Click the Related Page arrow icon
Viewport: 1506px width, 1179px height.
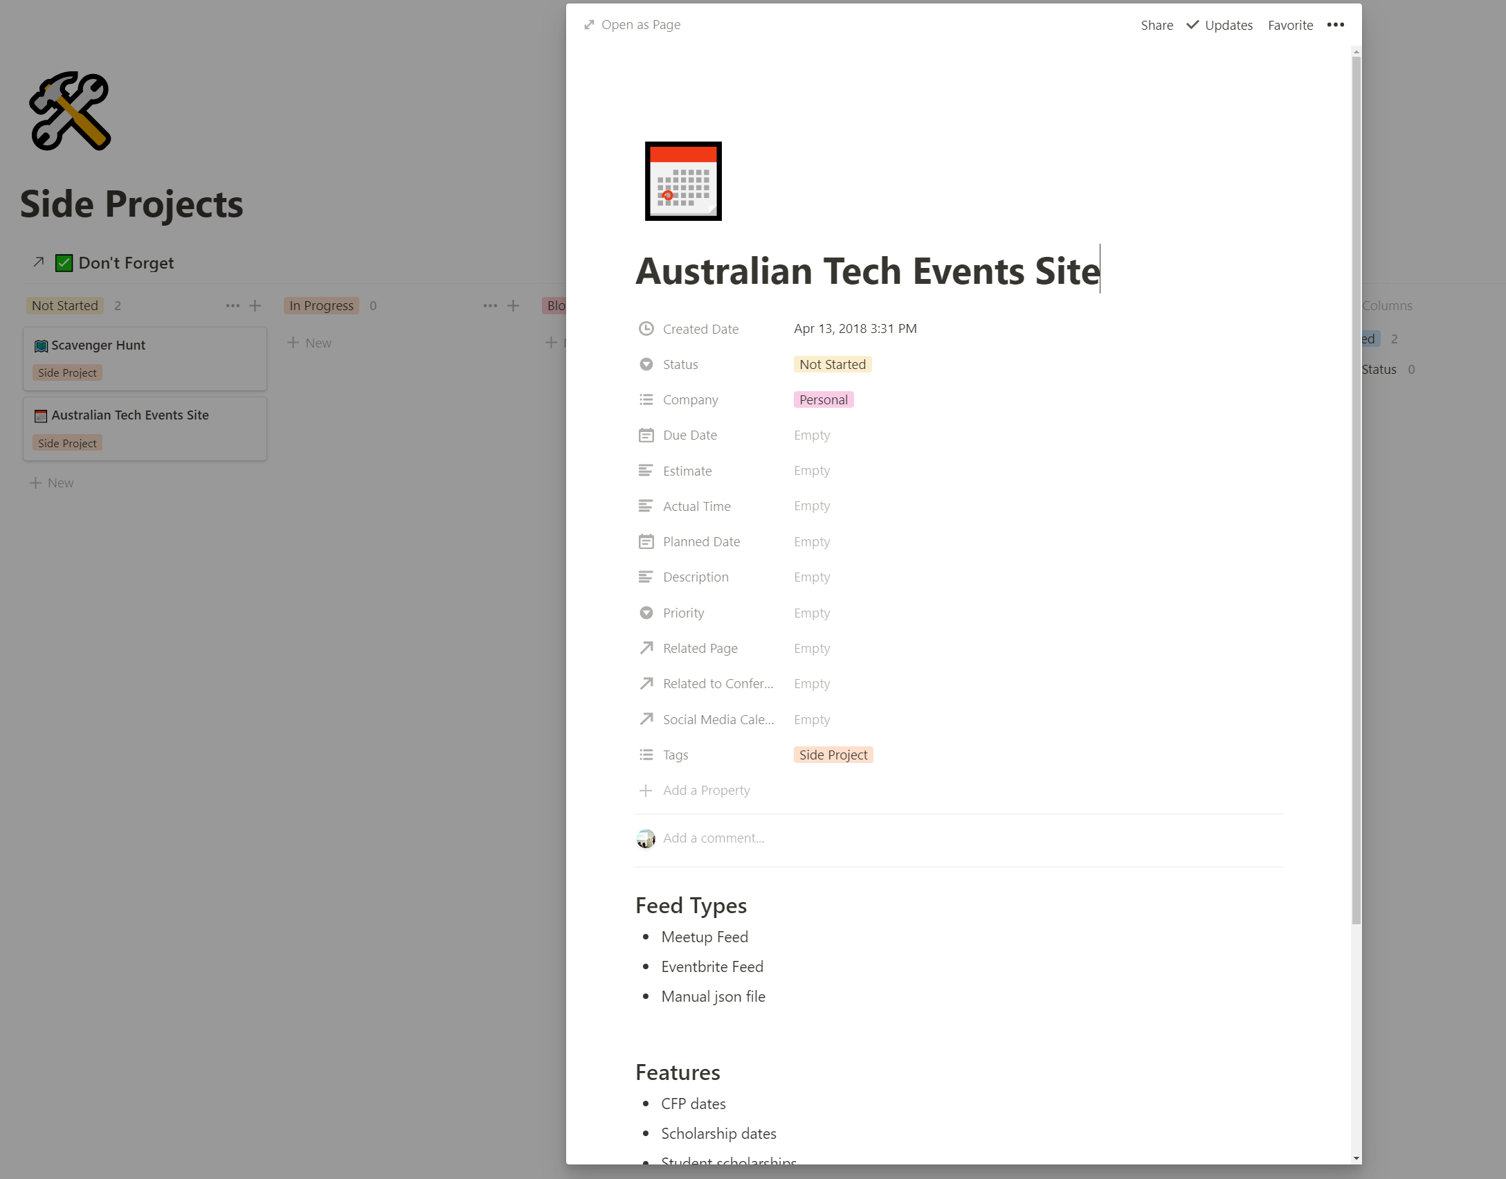(646, 648)
